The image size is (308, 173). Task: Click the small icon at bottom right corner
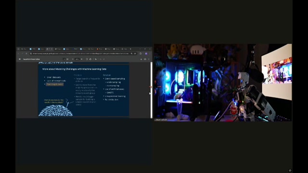(290, 171)
